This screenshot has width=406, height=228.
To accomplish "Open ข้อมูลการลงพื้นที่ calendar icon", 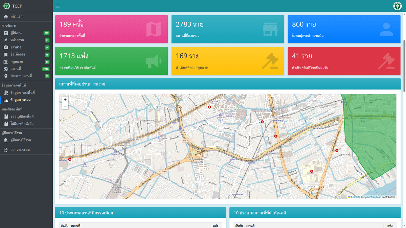I will pyautogui.click(x=6, y=93).
